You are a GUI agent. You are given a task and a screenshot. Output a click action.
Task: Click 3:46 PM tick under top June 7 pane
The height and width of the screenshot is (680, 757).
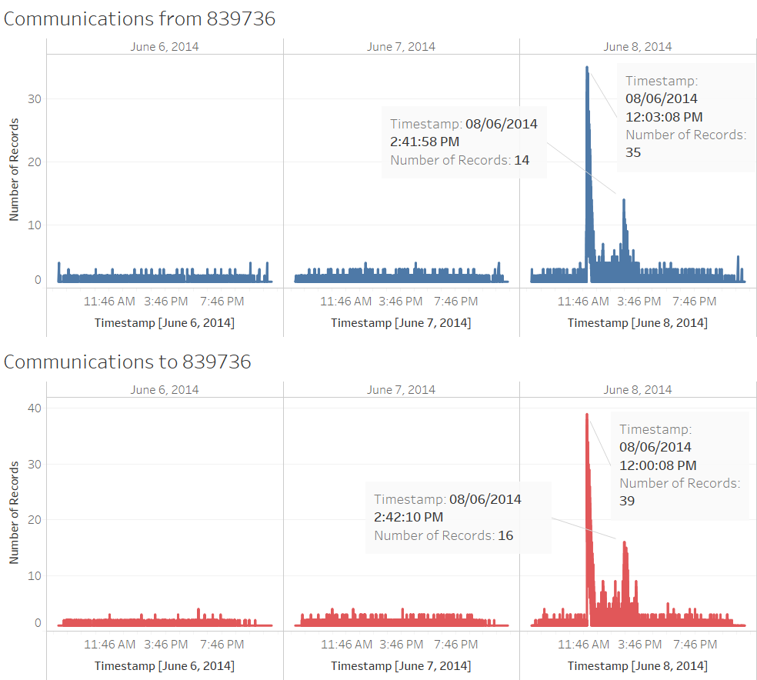click(401, 302)
